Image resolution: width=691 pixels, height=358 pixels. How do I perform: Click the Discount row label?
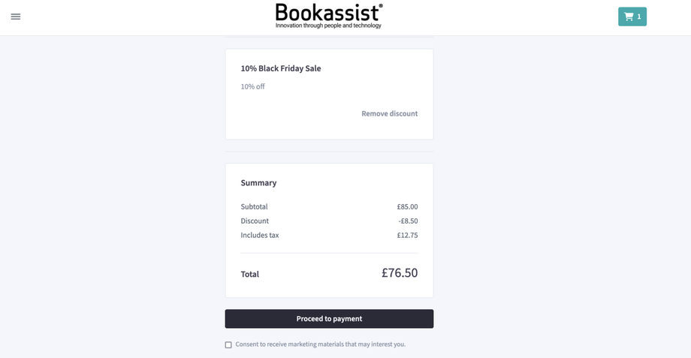pyautogui.click(x=255, y=221)
